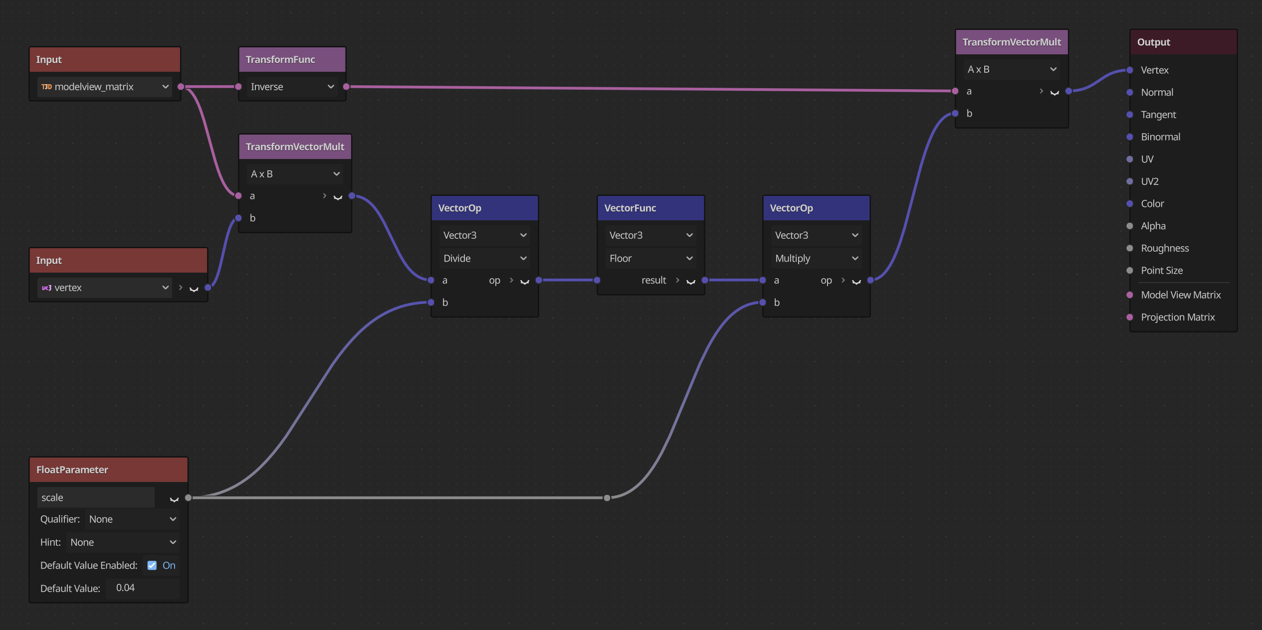1262x630 pixels.
Task: Toggle preview eye on FloatParameter scale row
Action: 174,499
